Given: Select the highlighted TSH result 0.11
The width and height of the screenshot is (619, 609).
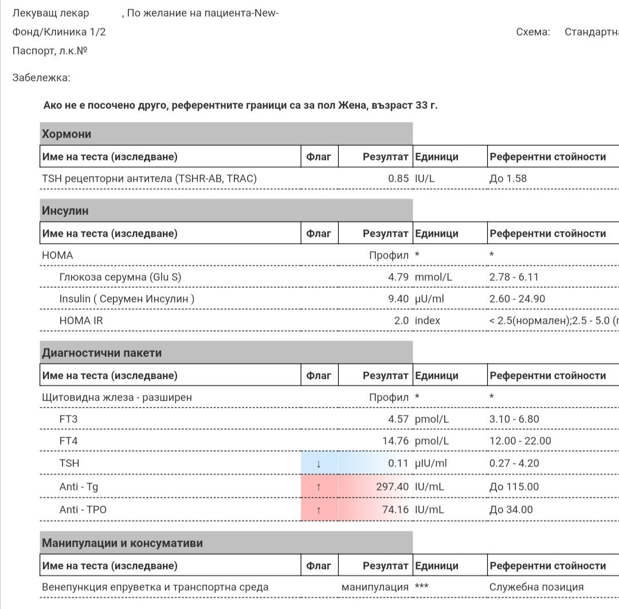Looking at the screenshot, I should [398, 463].
